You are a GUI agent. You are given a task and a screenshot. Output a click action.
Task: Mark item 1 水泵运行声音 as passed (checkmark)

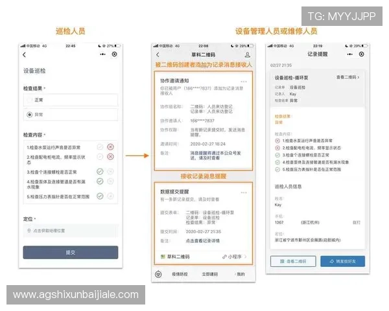pyautogui.click(x=100, y=147)
